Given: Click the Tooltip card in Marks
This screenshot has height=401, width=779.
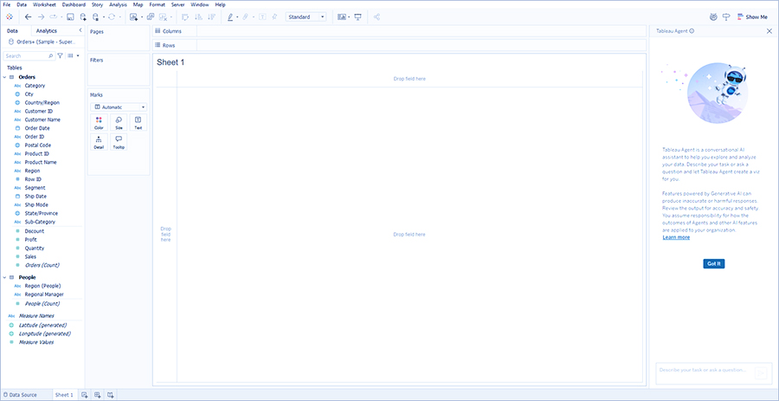Looking at the screenshot, I should [119, 142].
